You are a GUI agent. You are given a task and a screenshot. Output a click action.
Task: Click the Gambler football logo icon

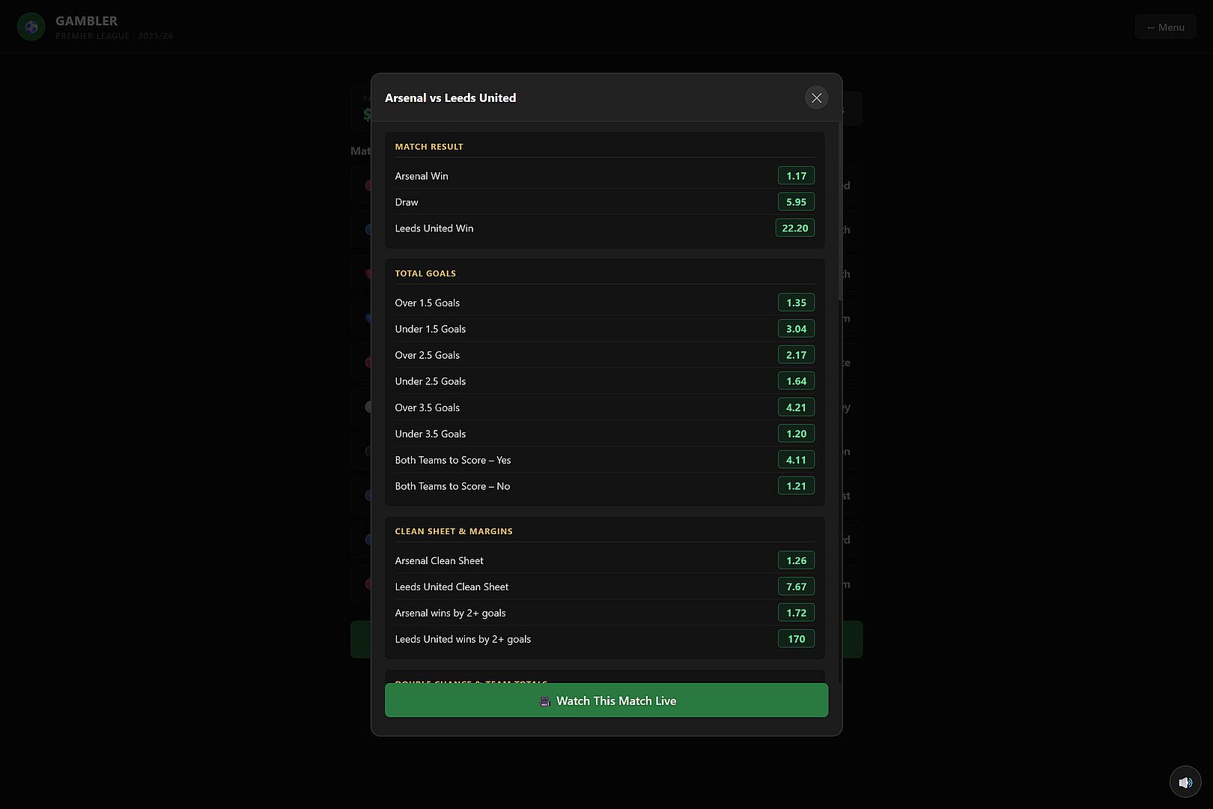point(31,27)
